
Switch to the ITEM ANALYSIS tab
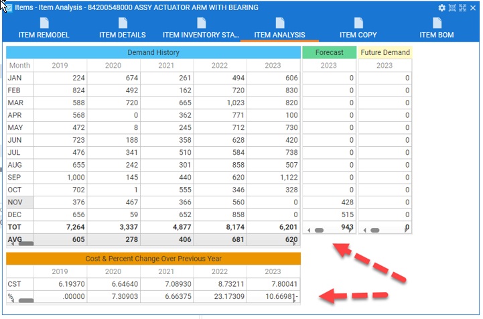(279, 35)
